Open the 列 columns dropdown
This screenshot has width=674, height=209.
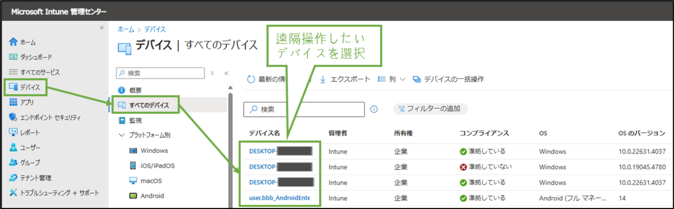(391, 79)
